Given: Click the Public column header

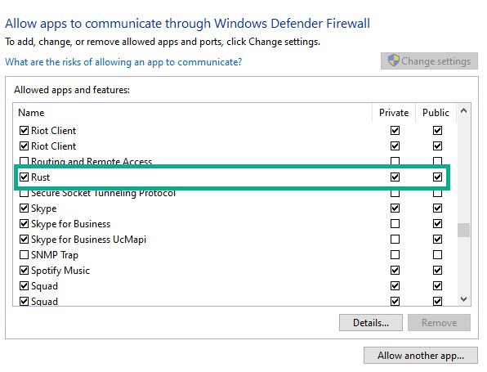Looking at the screenshot, I should coord(436,113).
